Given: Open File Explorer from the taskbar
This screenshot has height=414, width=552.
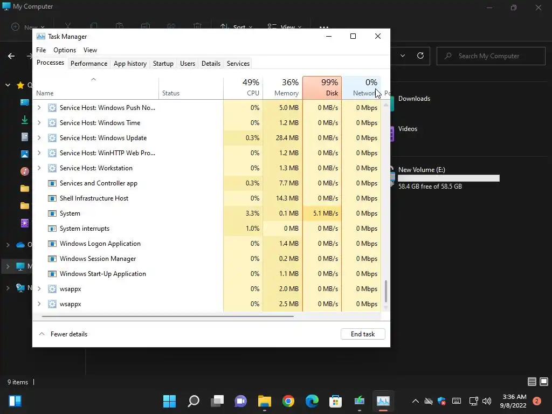Looking at the screenshot, I should [264, 401].
